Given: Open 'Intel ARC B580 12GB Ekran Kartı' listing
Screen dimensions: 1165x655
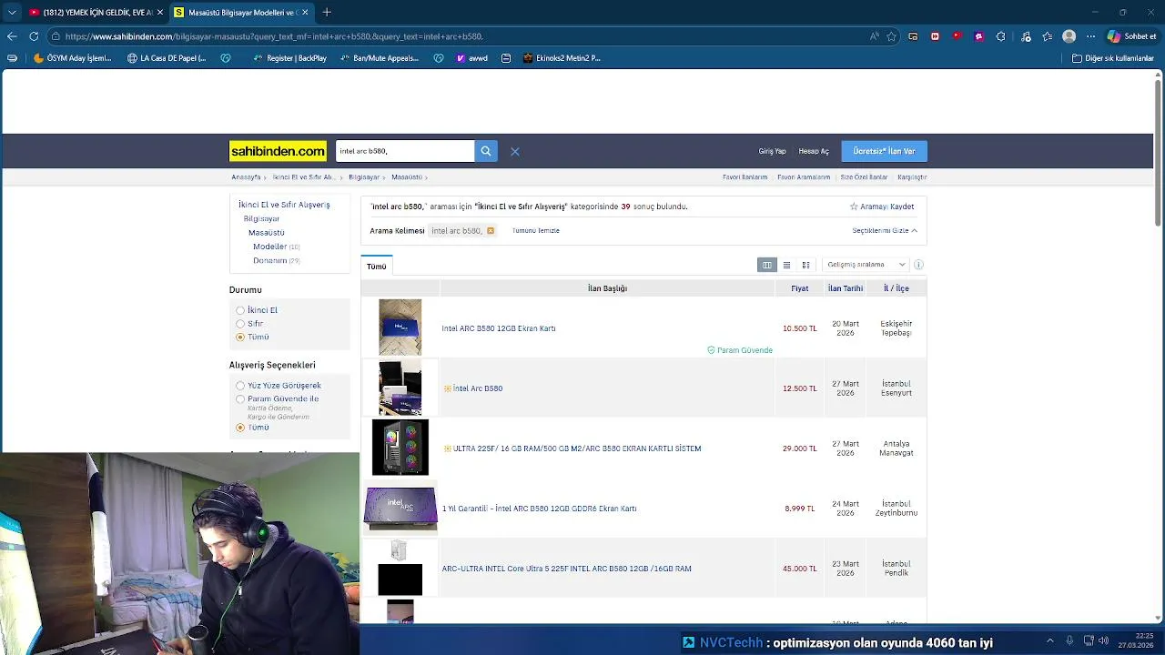Looking at the screenshot, I should 499,328.
